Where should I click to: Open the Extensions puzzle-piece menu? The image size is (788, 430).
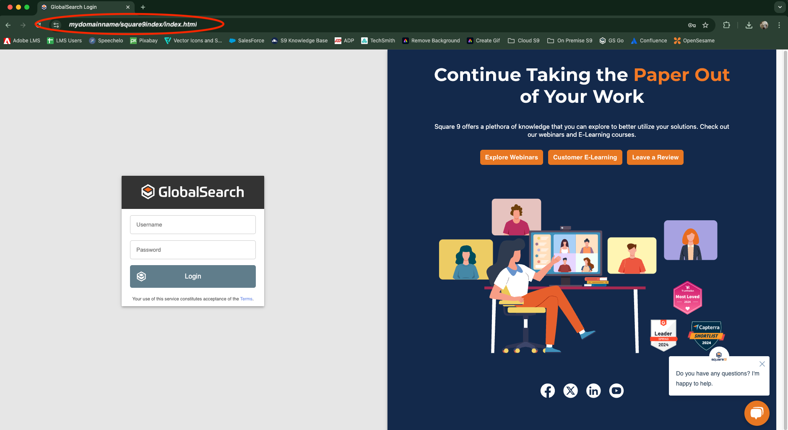727,25
